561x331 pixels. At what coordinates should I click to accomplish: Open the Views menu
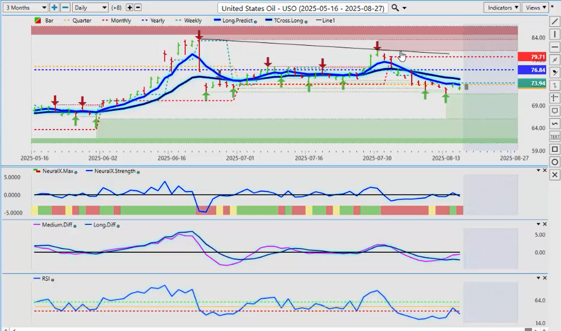pyautogui.click(x=536, y=8)
